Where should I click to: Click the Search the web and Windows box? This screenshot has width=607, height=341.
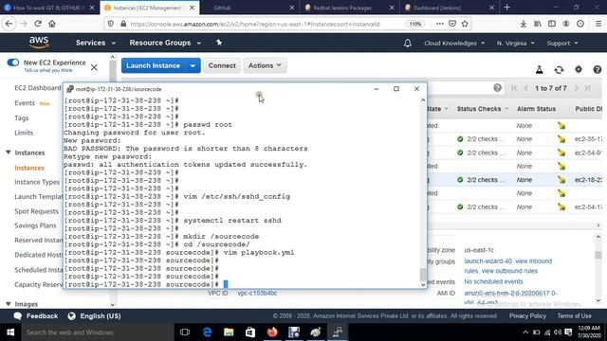(97, 332)
